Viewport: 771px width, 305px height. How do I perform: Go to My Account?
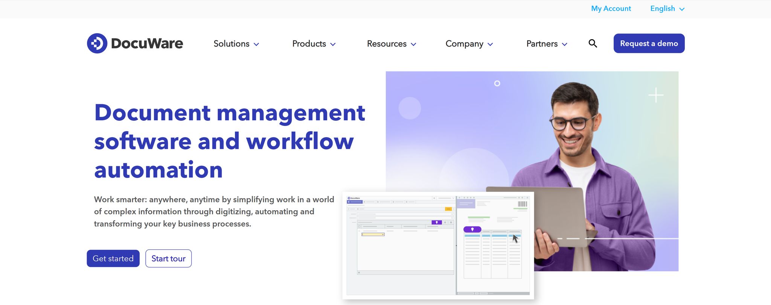[611, 8]
